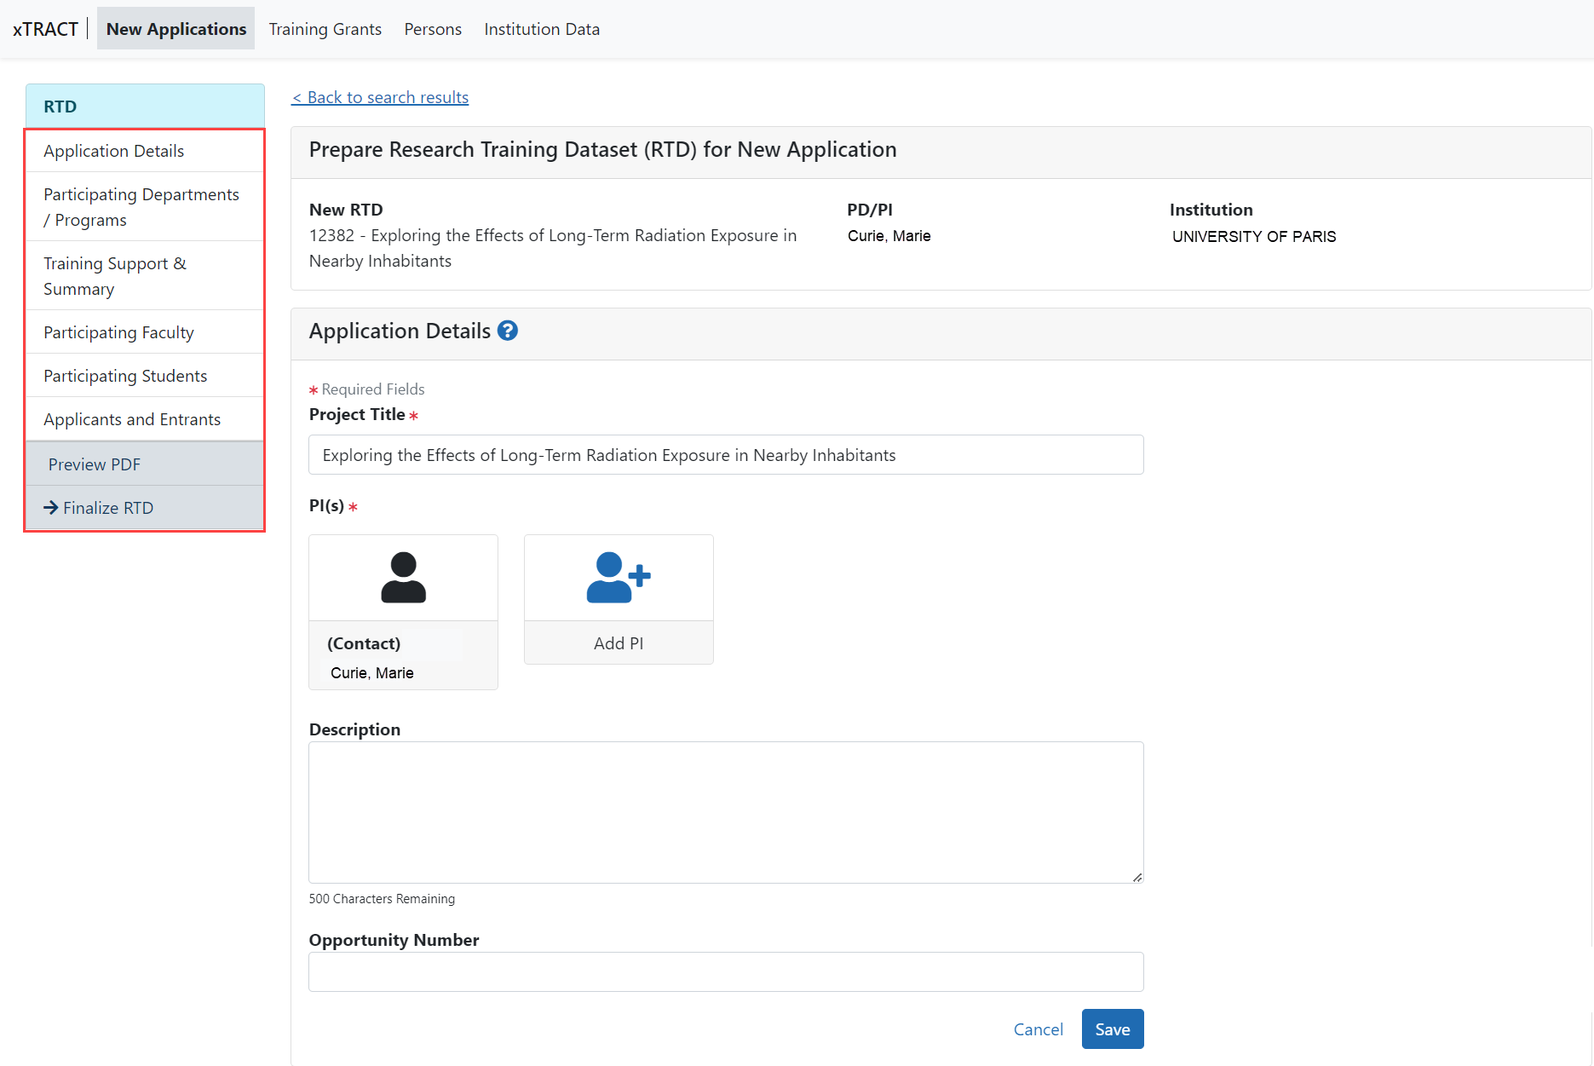This screenshot has width=1594, height=1066.
Task: Click Preview PDF in sidebar
Action: coord(95,464)
